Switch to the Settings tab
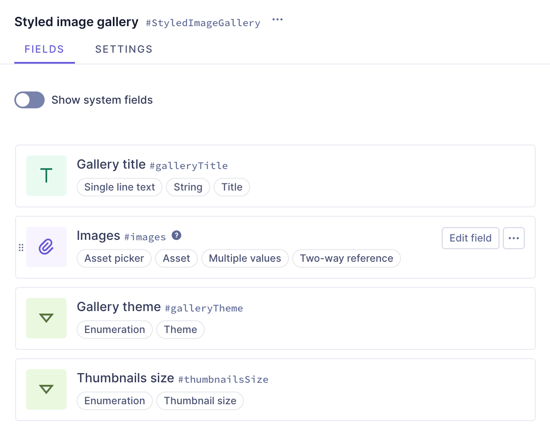This screenshot has width=550, height=435. [124, 49]
